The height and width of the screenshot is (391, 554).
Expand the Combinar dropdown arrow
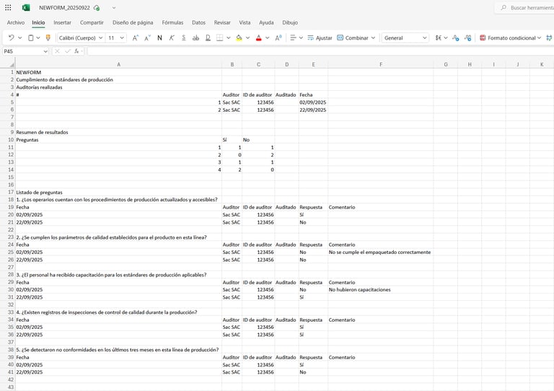click(x=373, y=38)
